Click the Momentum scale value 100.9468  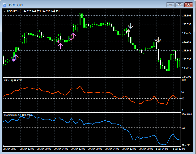(187, 115)
